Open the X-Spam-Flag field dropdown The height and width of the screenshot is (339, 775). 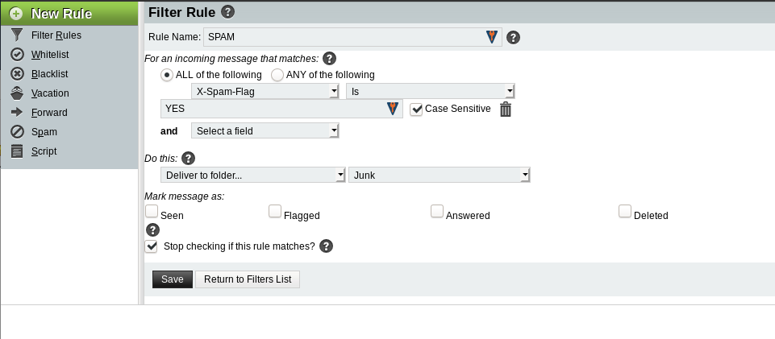(265, 91)
